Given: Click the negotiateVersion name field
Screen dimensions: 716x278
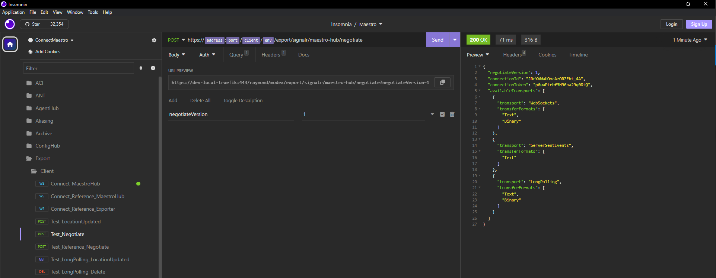Looking at the screenshot, I should 231,114.
